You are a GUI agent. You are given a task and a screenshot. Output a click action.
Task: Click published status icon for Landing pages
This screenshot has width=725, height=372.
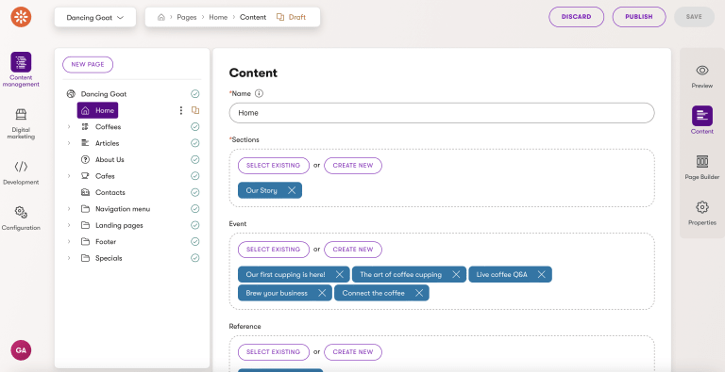click(x=195, y=225)
